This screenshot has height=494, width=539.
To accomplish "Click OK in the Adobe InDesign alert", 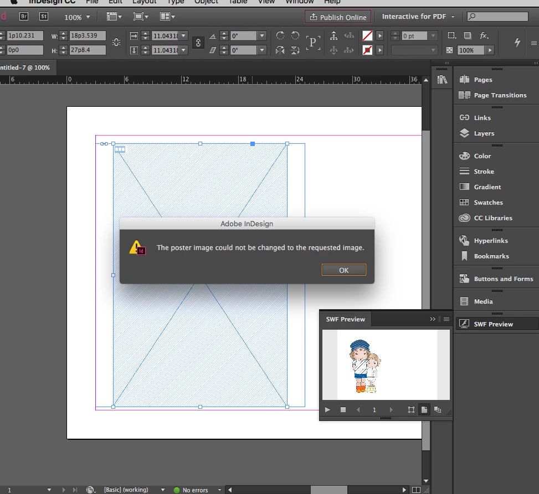I will [344, 270].
